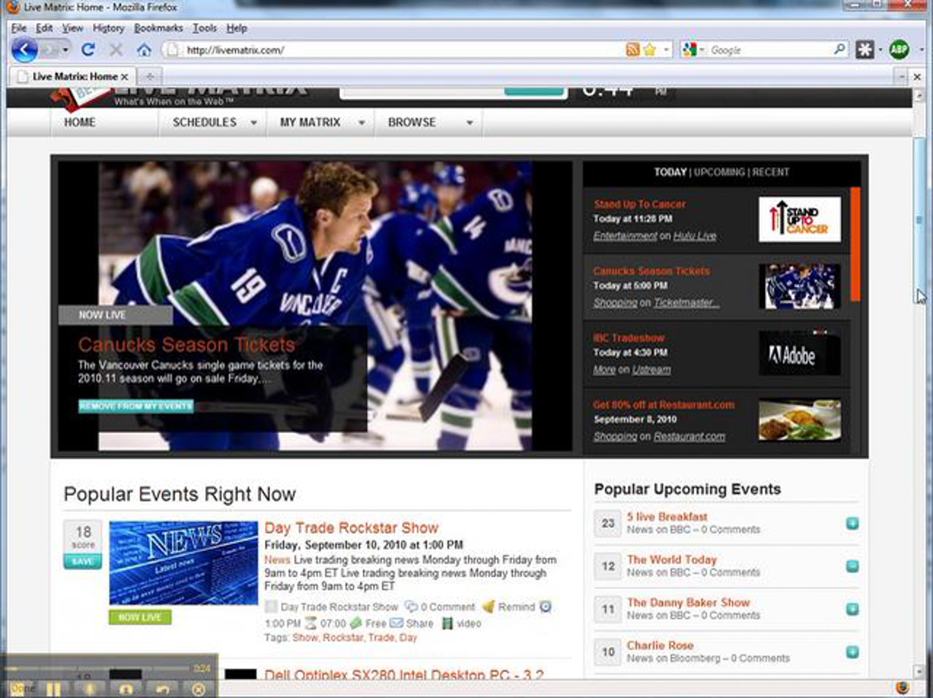Follow the Hulu Live link
The width and height of the screenshot is (933, 698).
(x=695, y=236)
